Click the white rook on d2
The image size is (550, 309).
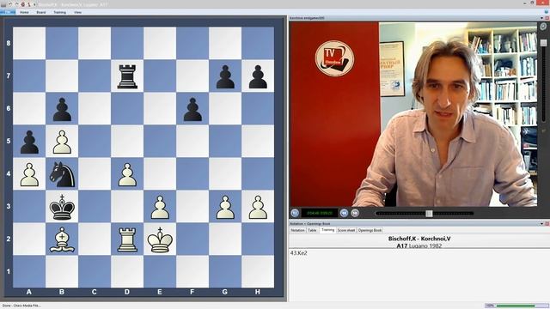click(x=127, y=239)
